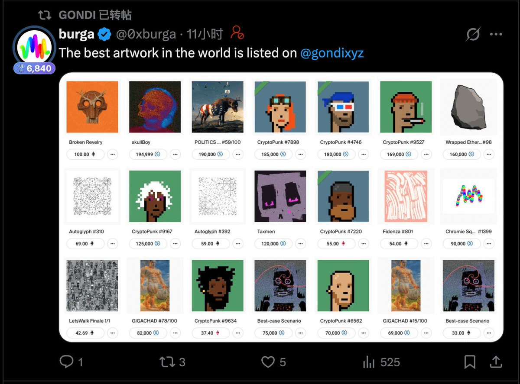Open view analytics bar chart icon
Viewport: 520px width, 384px height.
tap(369, 362)
